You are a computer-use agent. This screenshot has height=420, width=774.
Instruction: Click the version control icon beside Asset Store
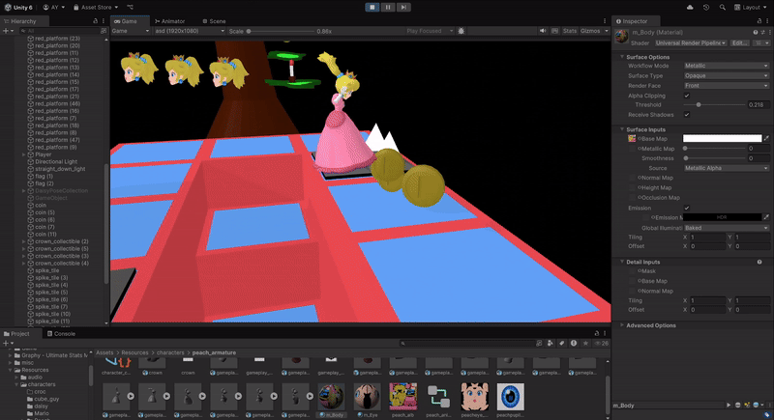(x=131, y=8)
